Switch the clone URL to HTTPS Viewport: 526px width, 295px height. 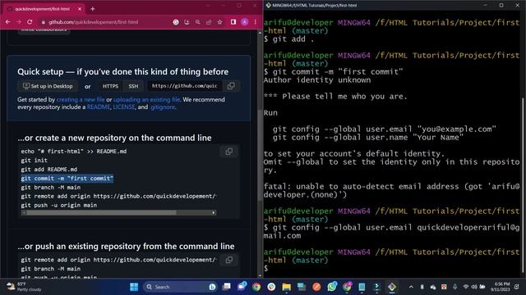coord(110,86)
